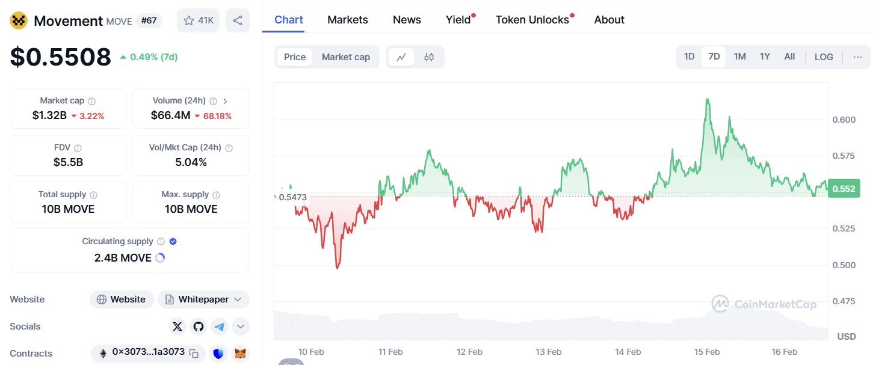The width and height of the screenshot is (876, 365).
Task: Open the chart more-options ellipsis menu
Action: pos(857,57)
